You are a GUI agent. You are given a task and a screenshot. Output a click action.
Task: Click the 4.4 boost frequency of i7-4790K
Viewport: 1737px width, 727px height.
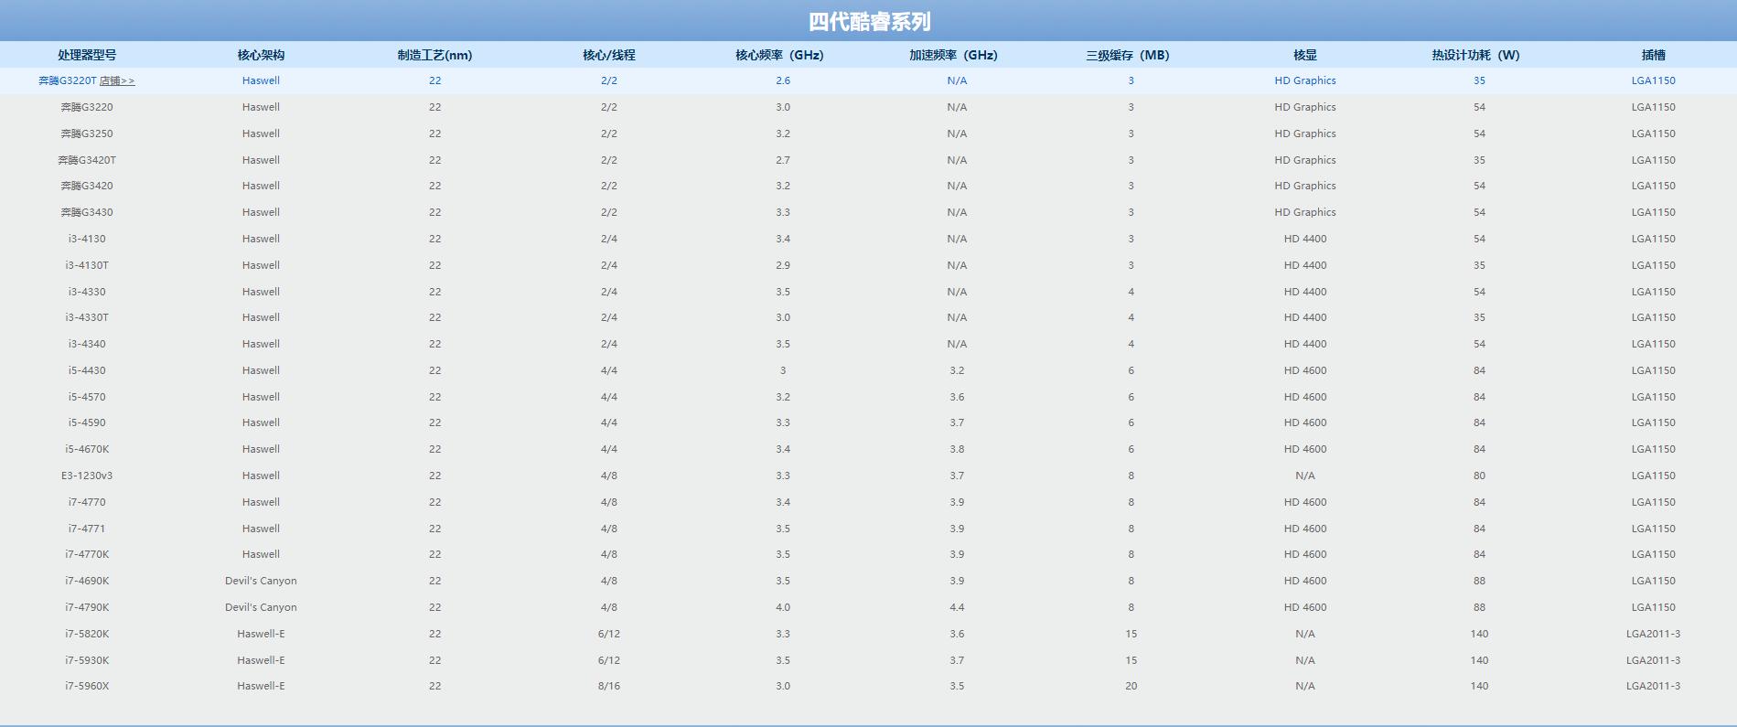click(x=957, y=607)
